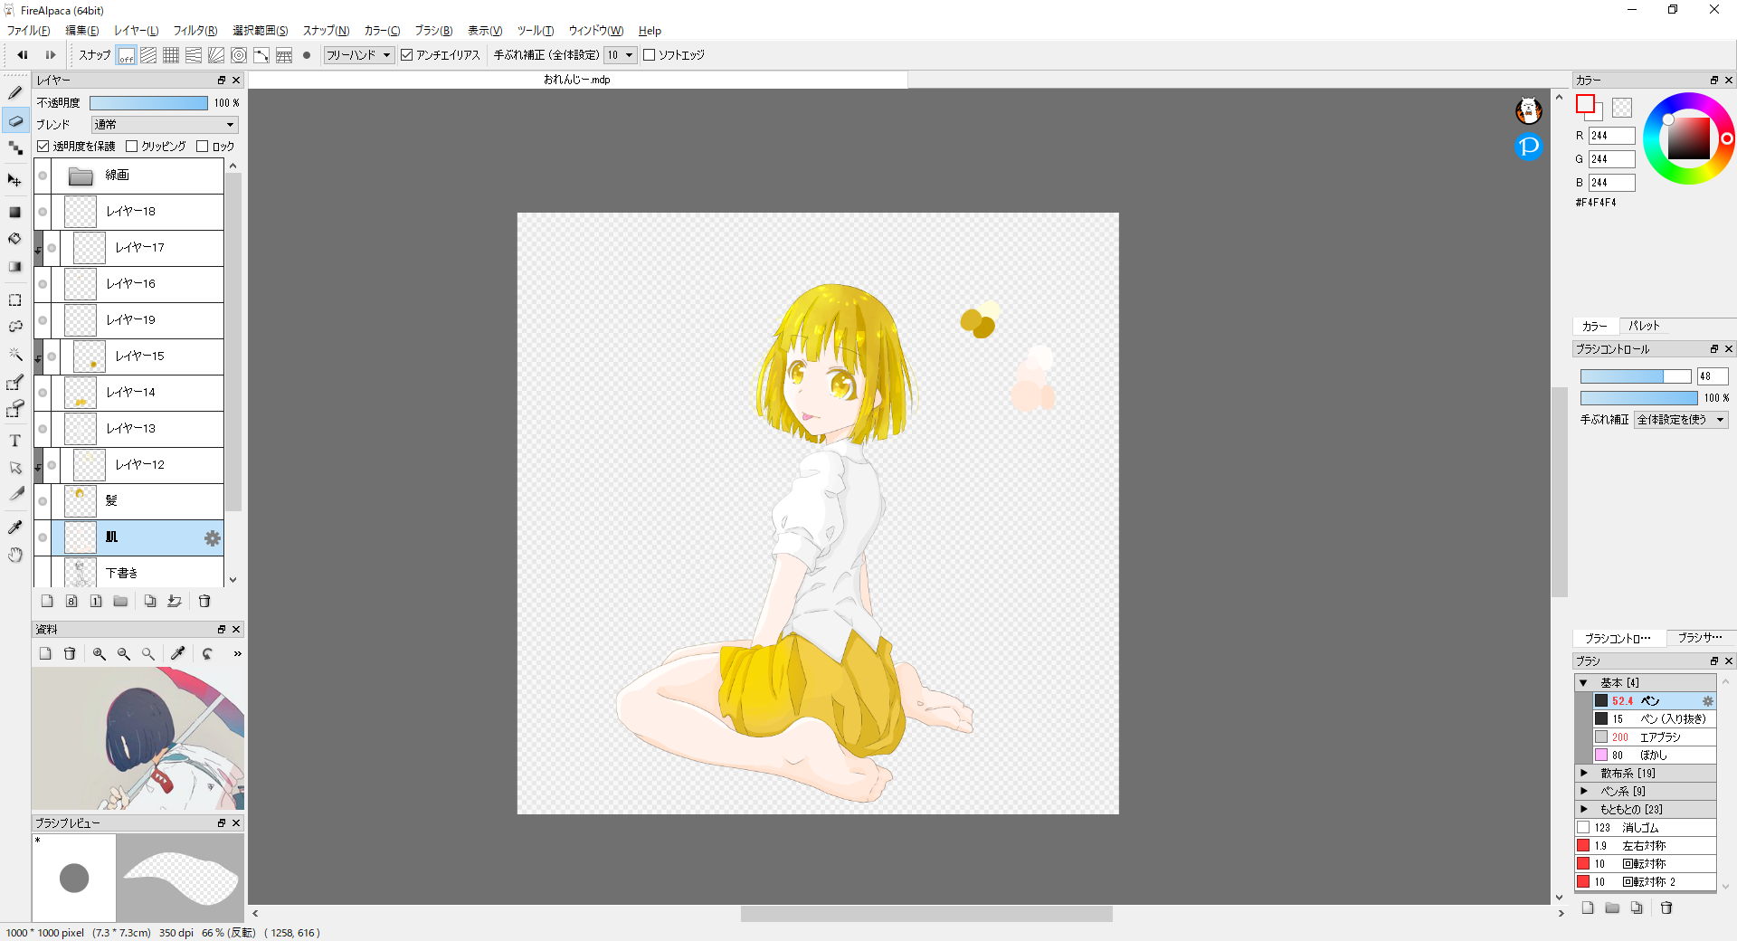This screenshot has height=941, width=1737.
Task: Open settings gear for 肌 layer
Action: [x=213, y=538]
